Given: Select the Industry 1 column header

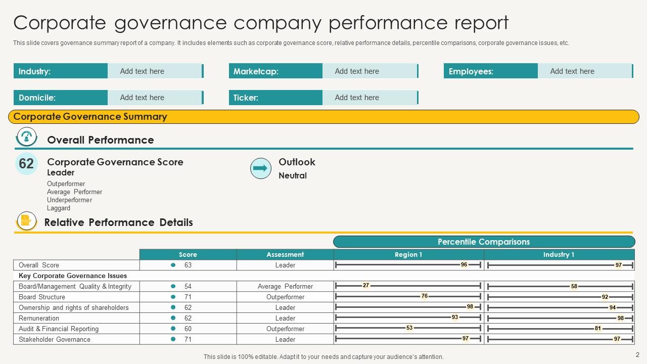Looking at the screenshot, I should (x=559, y=254).
